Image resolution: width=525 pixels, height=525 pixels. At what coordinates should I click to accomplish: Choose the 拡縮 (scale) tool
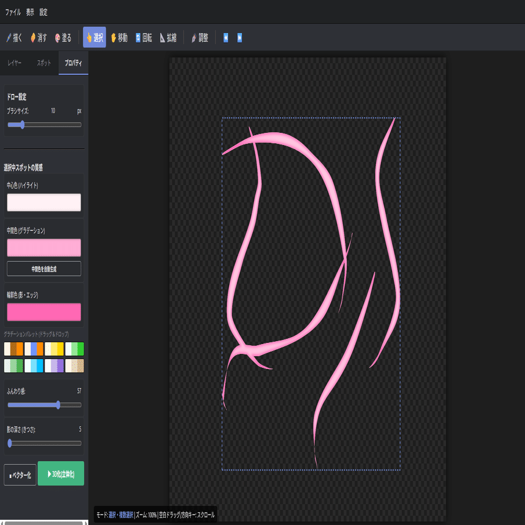pyautogui.click(x=168, y=38)
